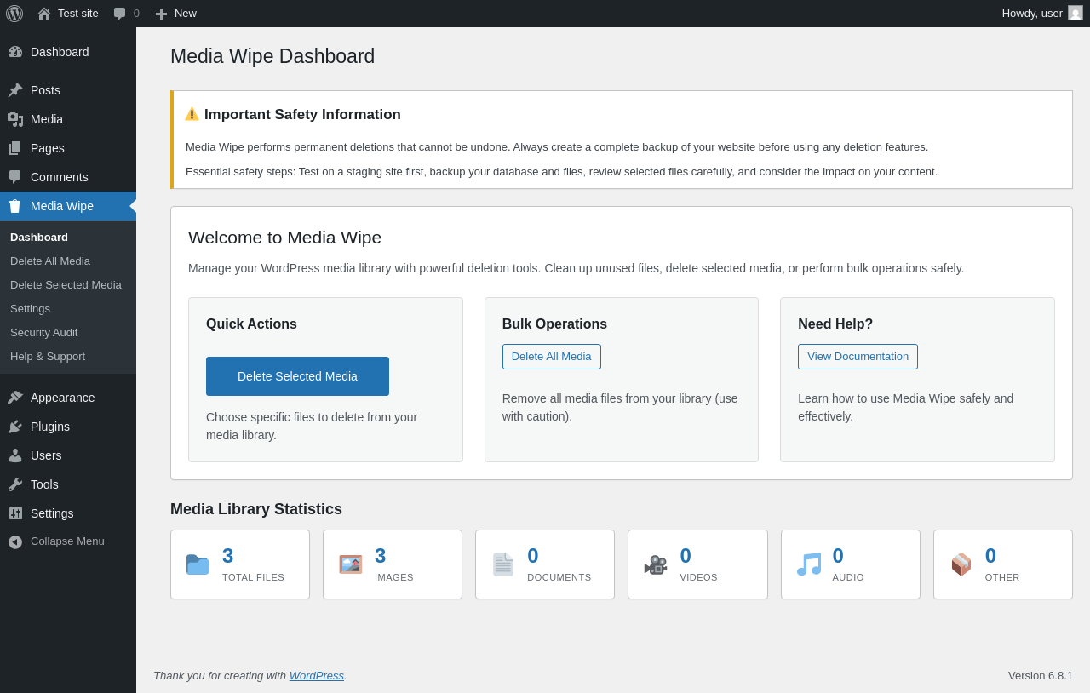This screenshot has height=693, width=1090.
Task: Open Media Wipe Settings submenu item
Action: tap(30, 308)
